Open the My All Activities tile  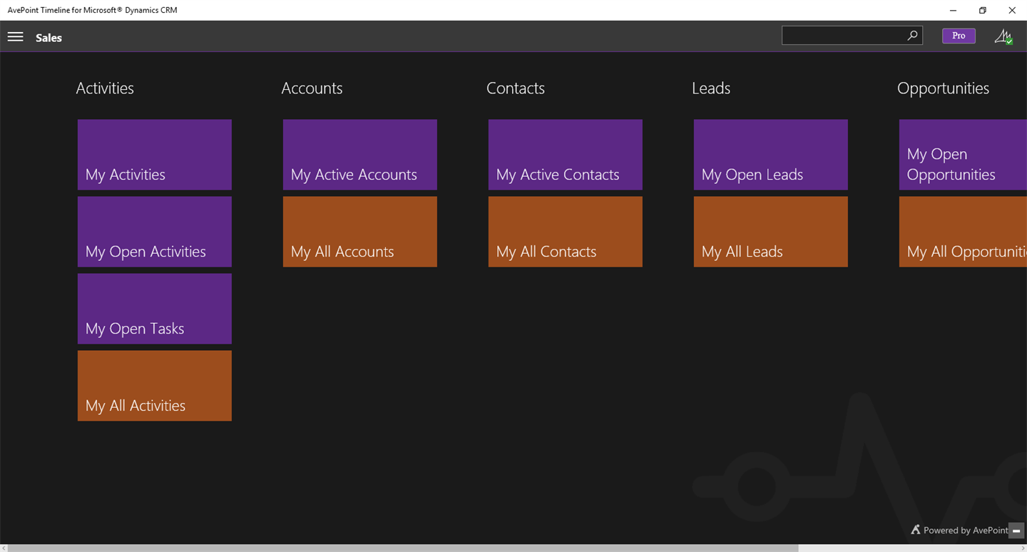tap(154, 385)
